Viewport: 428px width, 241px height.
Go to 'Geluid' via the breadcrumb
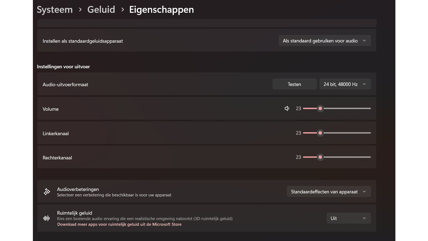101,10
